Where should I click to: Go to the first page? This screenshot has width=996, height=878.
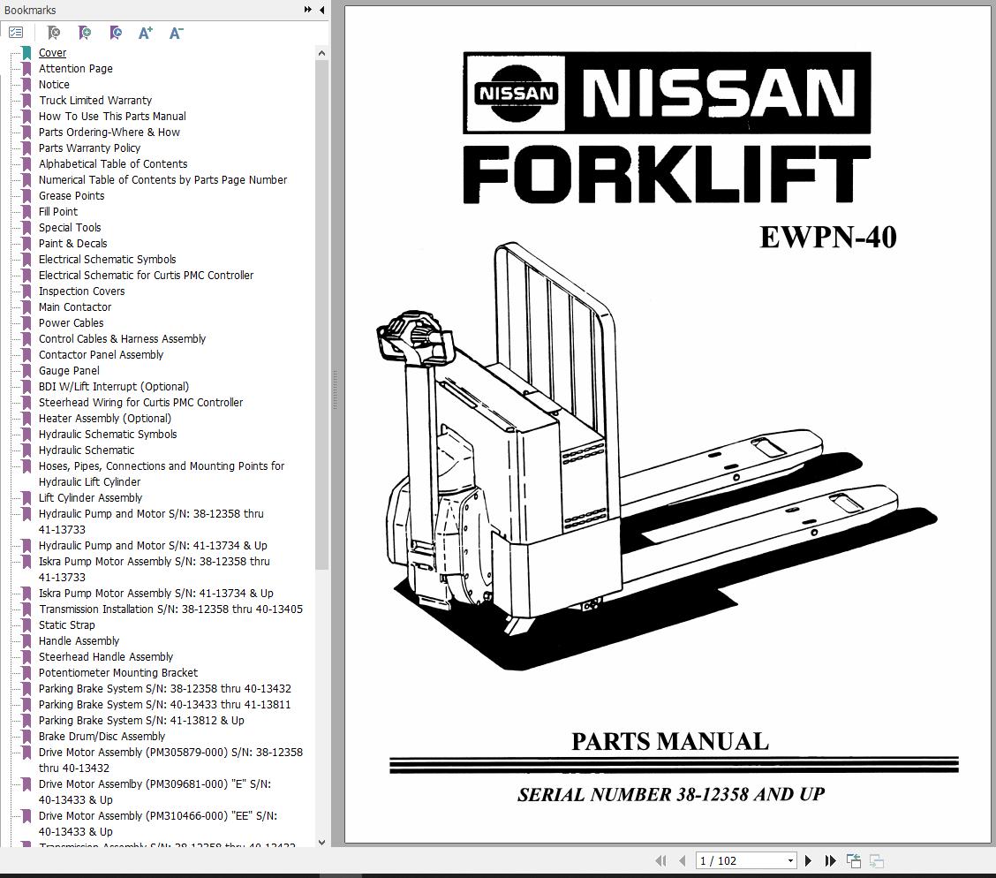click(x=660, y=861)
